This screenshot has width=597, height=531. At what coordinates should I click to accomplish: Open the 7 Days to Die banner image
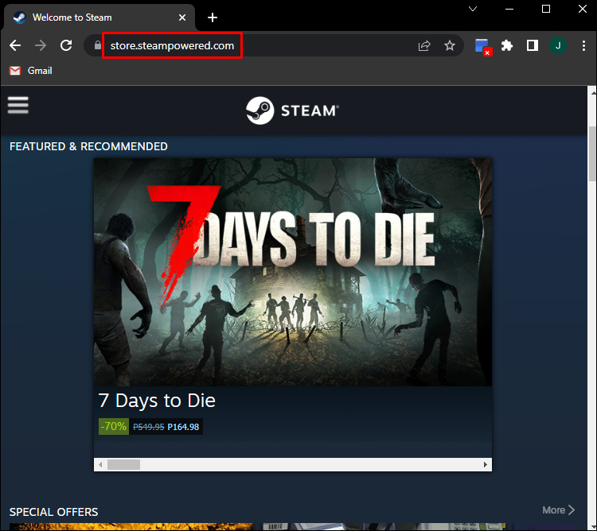(x=292, y=272)
